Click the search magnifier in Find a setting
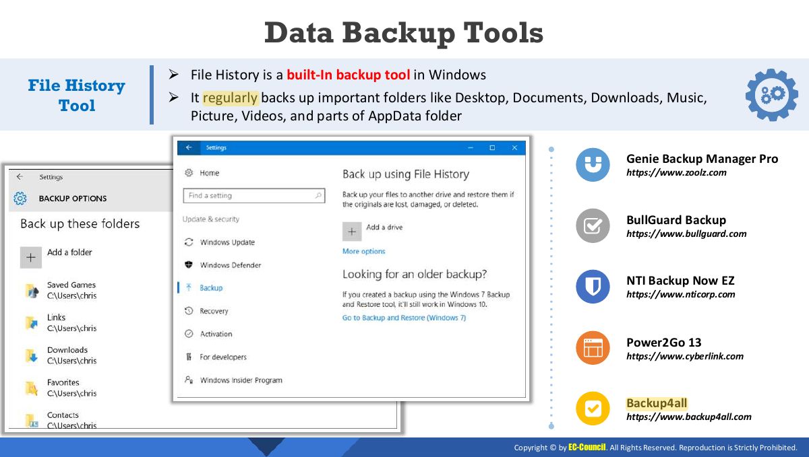809x457 pixels. click(x=318, y=196)
